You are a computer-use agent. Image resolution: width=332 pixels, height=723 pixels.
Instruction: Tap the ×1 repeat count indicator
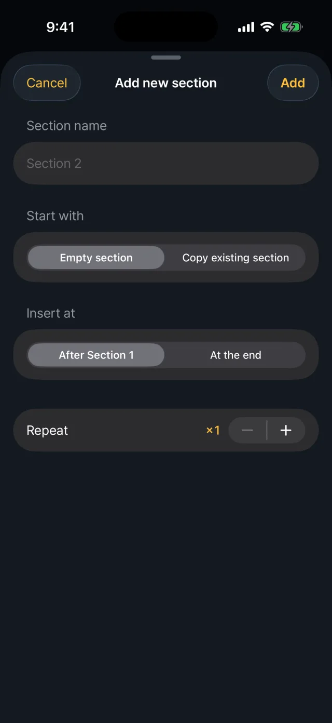(213, 430)
